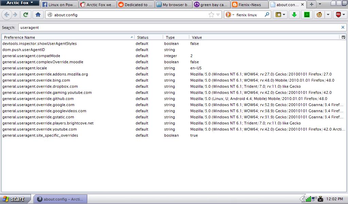This screenshot has height=204, width=348.
Task: Select dom.push.userAgentID preference row
Action: pos(174,50)
